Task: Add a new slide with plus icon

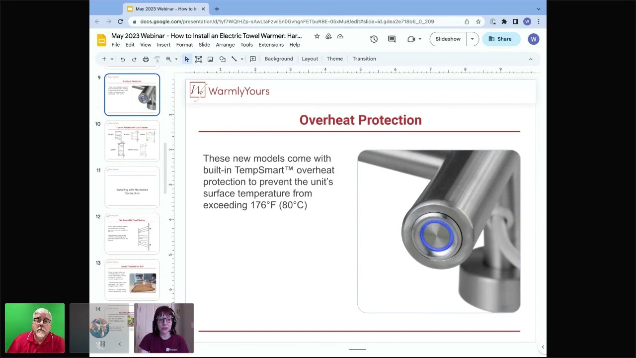Action: tap(104, 59)
